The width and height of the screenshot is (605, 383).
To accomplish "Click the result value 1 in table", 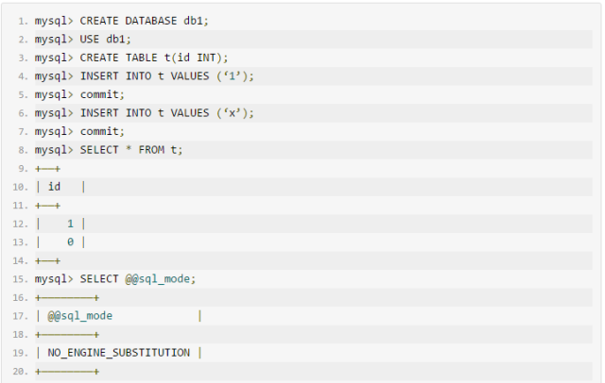I will click(70, 224).
